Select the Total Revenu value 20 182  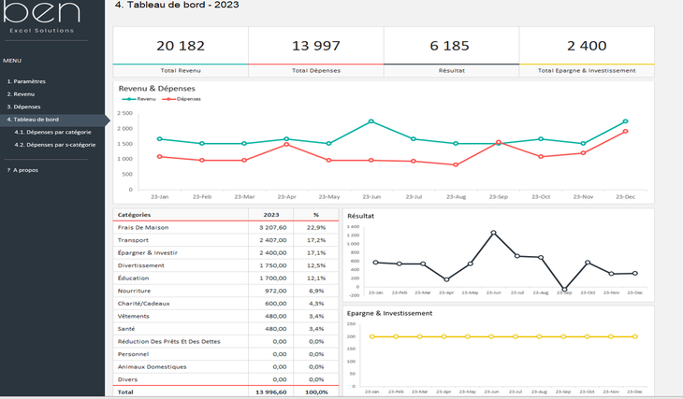pos(181,46)
